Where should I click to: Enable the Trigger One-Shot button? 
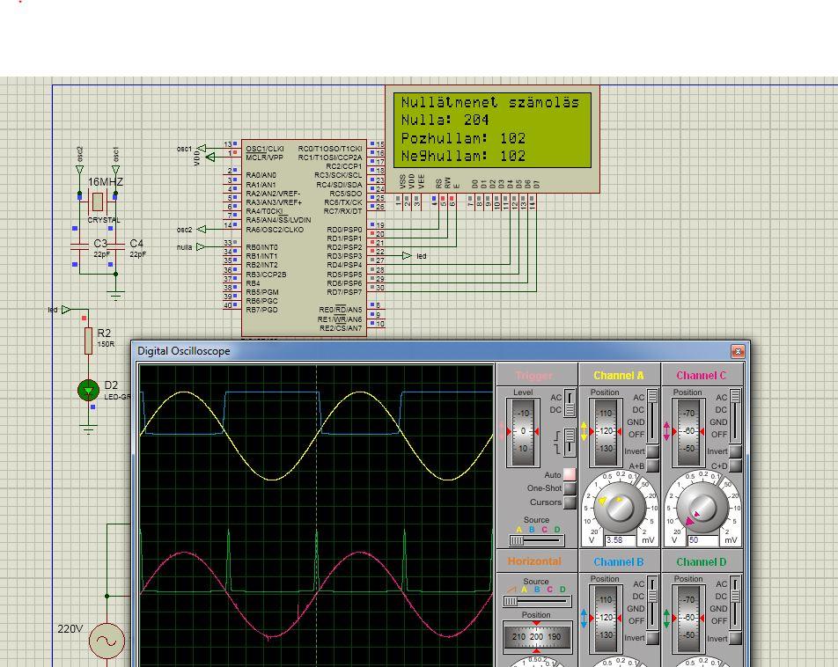(570, 488)
